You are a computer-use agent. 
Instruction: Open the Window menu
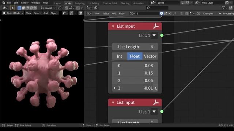coord(35,3)
